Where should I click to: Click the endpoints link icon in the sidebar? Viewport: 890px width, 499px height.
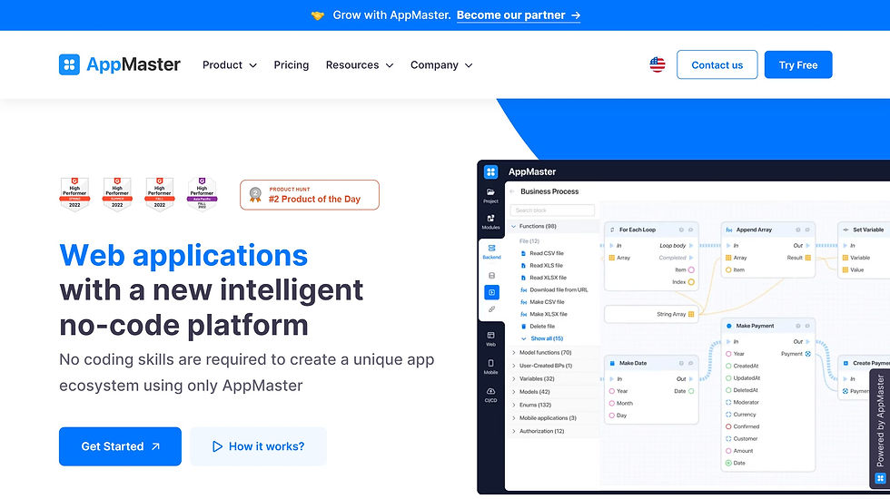click(x=491, y=309)
